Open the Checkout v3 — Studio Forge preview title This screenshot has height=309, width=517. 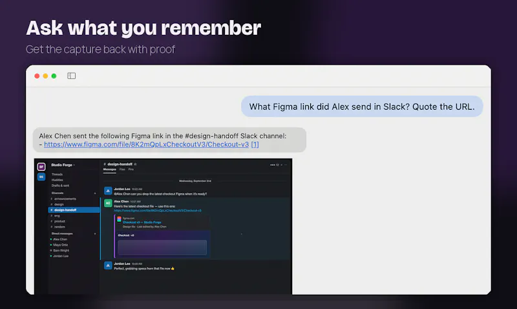142,223
